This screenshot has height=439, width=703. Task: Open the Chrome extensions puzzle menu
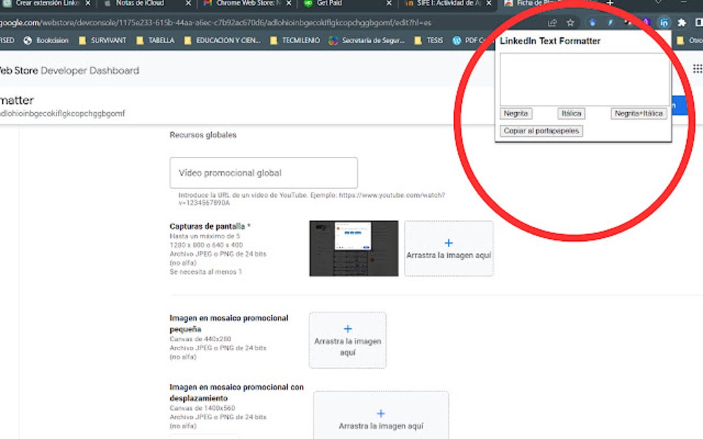click(682, 23)
